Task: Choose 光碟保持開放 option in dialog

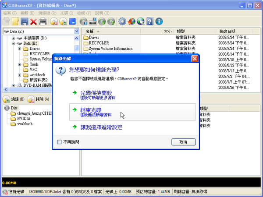Action: point(132,95)
